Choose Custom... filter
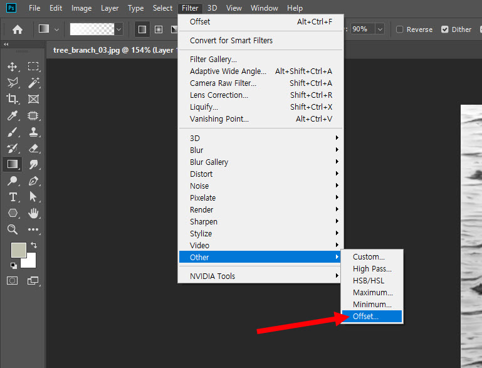 click(372, 256)
